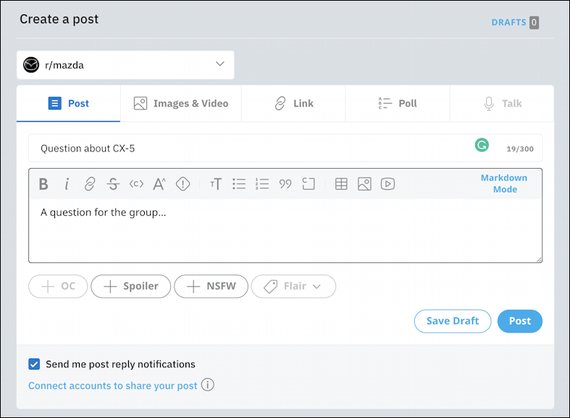570x418 pixels.
Task: Click into the post body text area
Action: point(285,230)
